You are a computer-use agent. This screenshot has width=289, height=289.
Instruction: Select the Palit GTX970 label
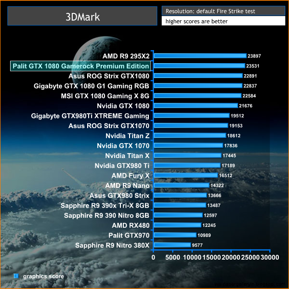(129, 235)
